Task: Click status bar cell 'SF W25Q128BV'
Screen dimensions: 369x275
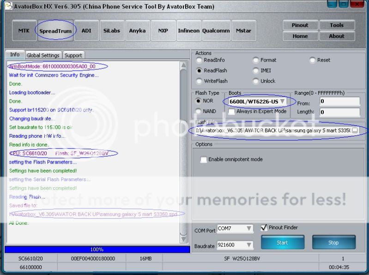Action: 242,258
